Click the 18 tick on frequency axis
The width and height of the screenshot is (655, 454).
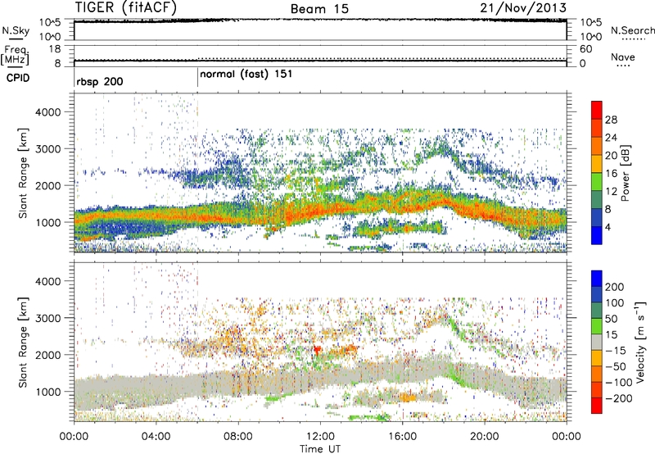click(x=55, y=49)
